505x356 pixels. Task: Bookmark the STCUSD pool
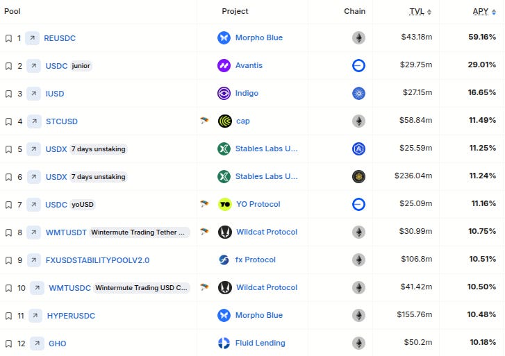click(9, 121)
